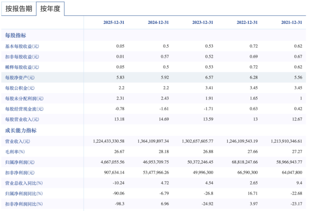Select the 2023 revenue value 1,302,657,605.77
This screenshot has height=211, width=311.
pyautogui.click(x=198, y=141)
